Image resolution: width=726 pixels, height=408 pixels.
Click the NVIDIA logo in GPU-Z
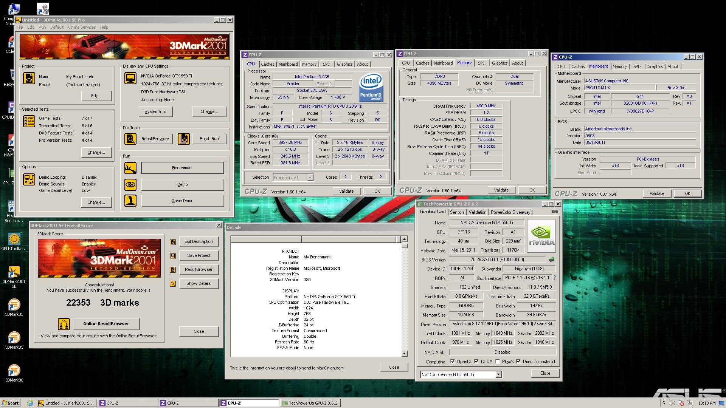(x=541, y=236)
